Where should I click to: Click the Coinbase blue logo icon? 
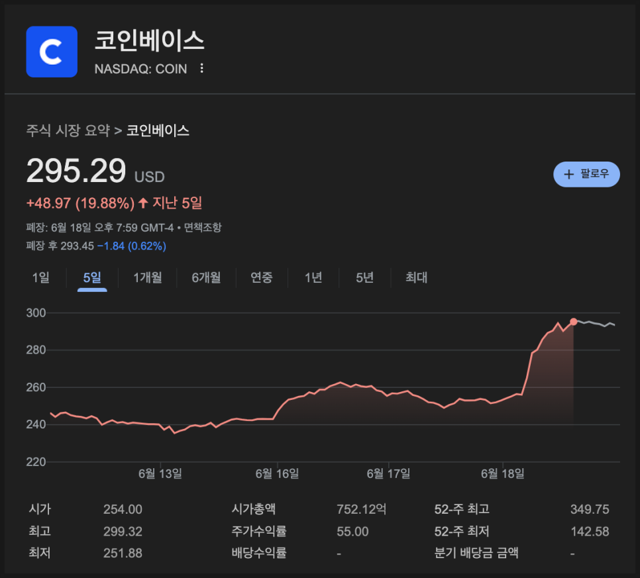tap(52, 52)
